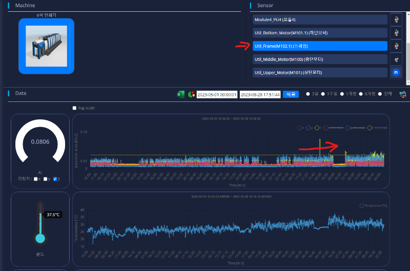Click sensor icon beside Module4_PU4
The image size is (410, 271).
point(396,19)
